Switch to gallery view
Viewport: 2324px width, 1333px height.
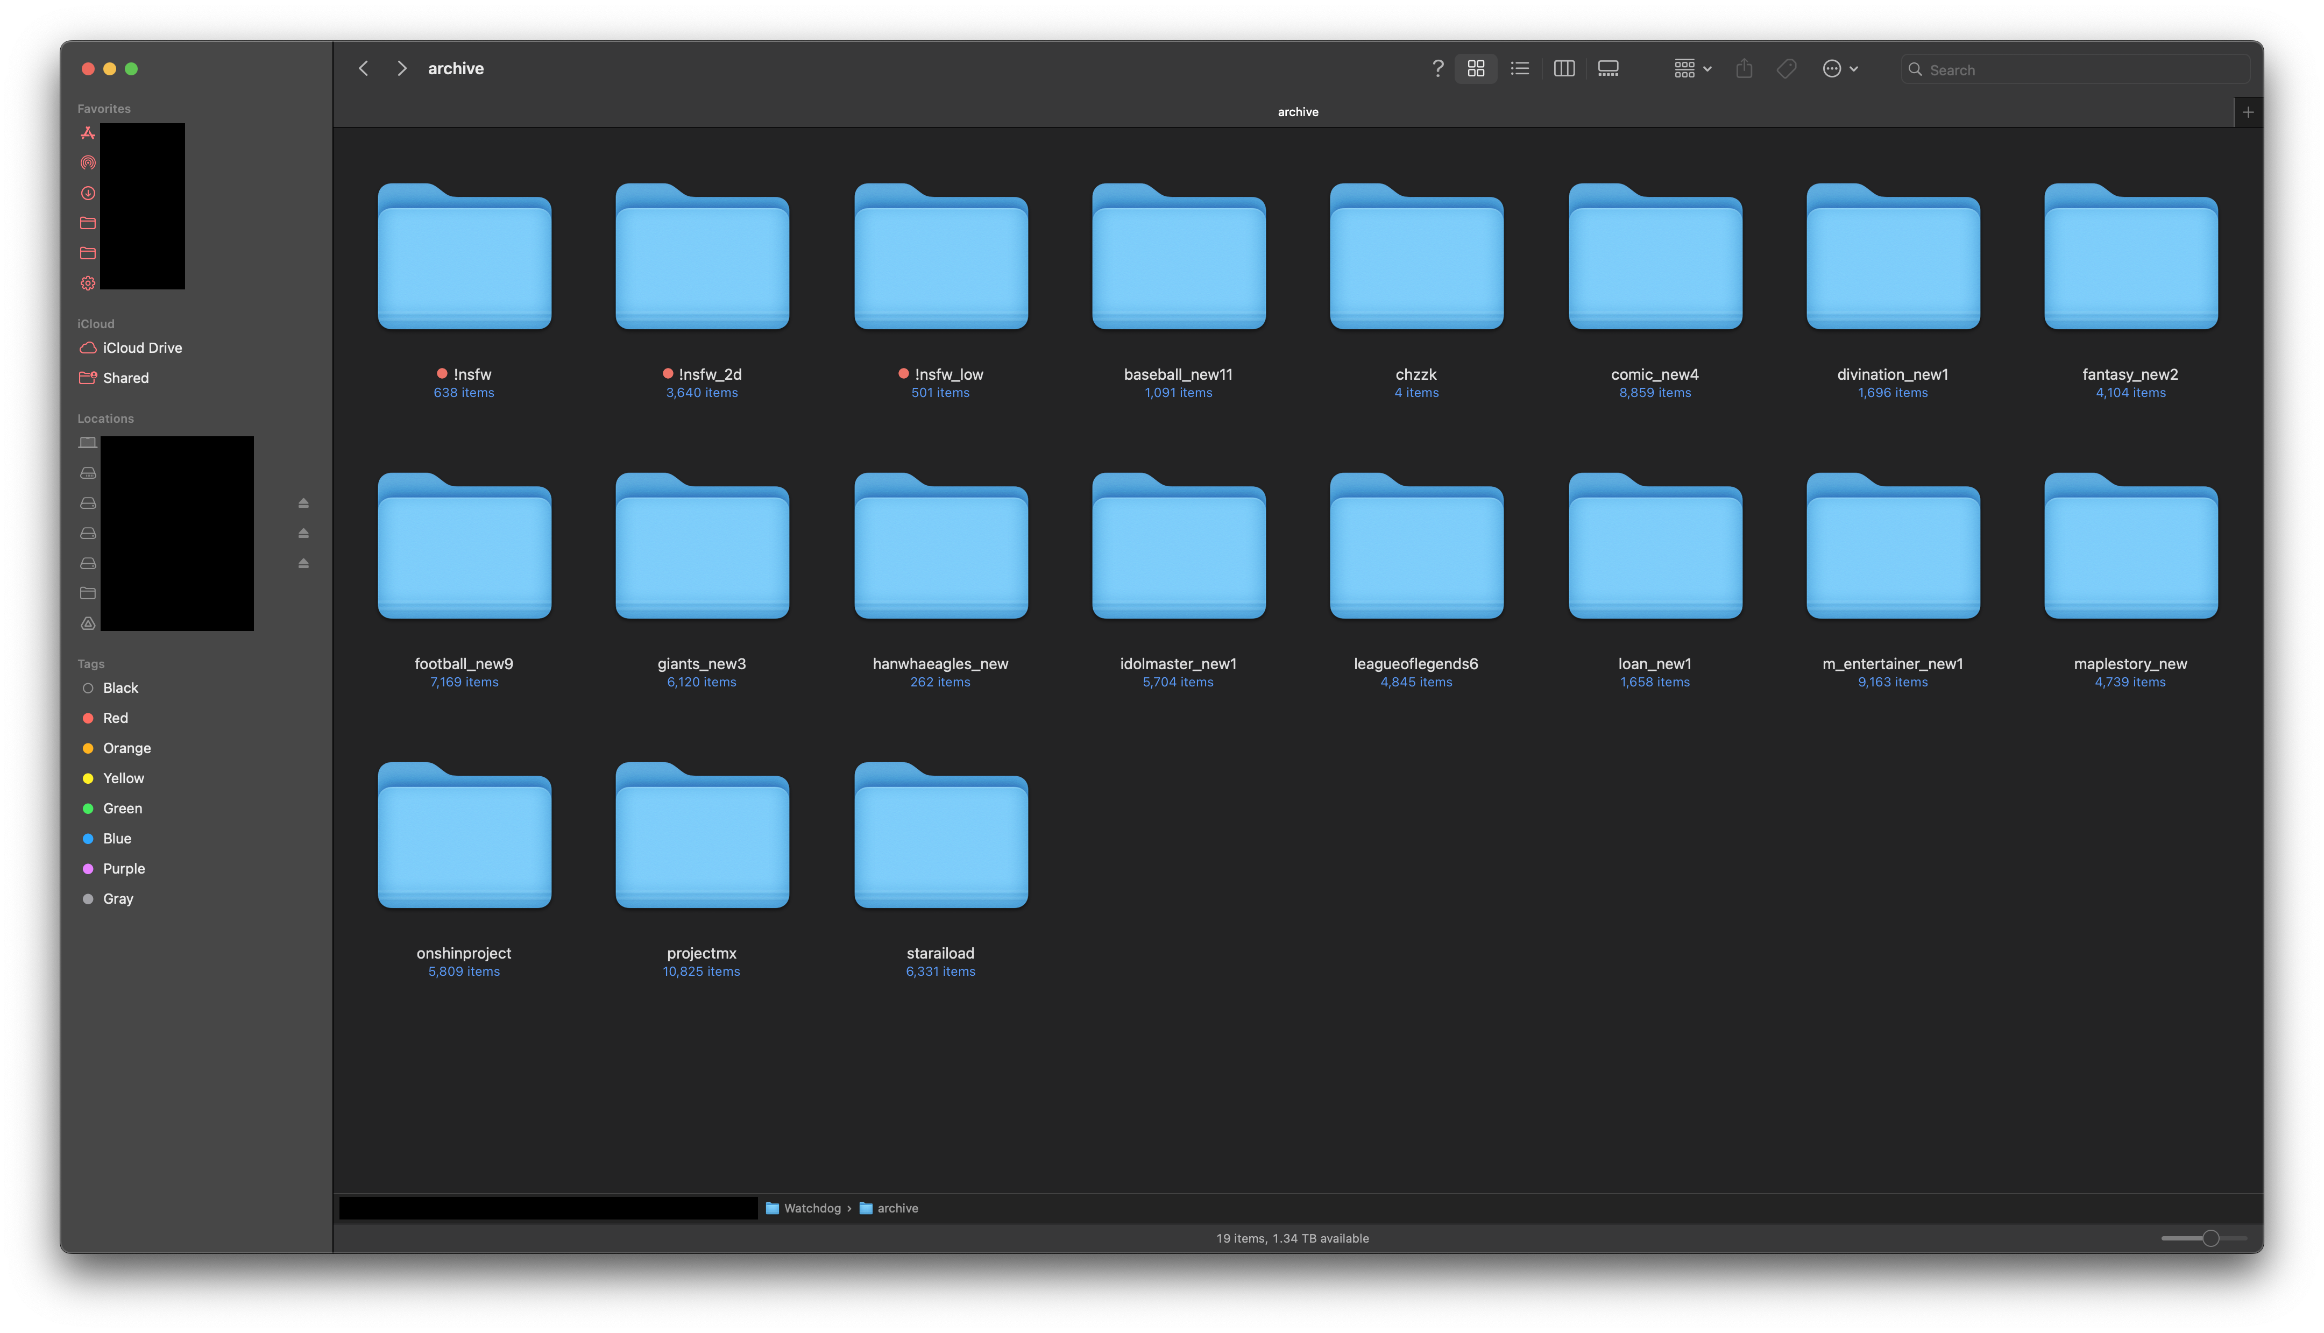[x=1608, y=69]
